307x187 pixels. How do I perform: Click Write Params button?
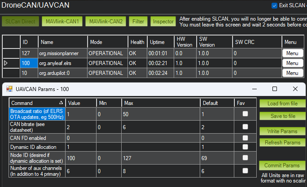pyautogui.click(x=282, y=131)
